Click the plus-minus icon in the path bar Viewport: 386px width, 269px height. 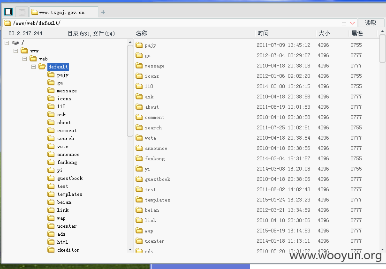[344, 23]
